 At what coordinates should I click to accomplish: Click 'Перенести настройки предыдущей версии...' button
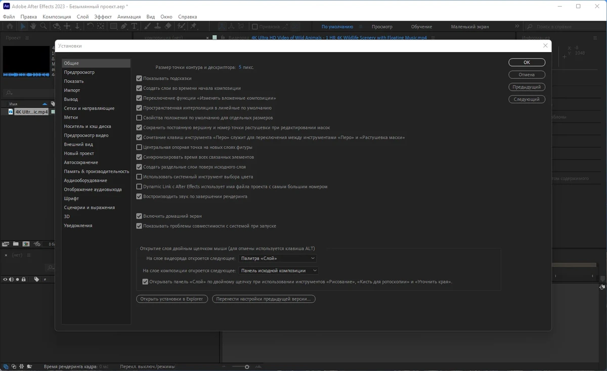click(x=264, y=299)
